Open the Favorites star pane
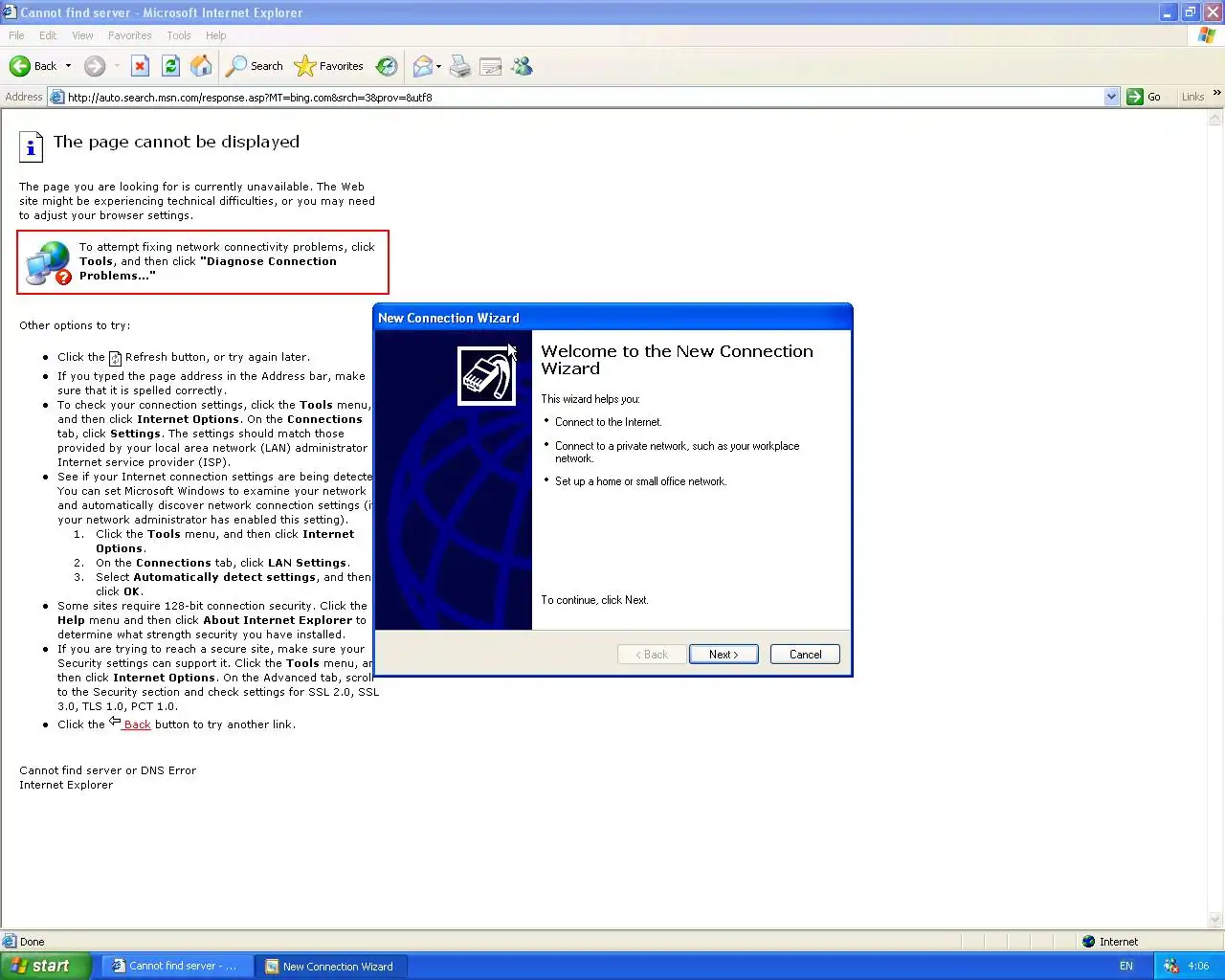 point(329,66)
